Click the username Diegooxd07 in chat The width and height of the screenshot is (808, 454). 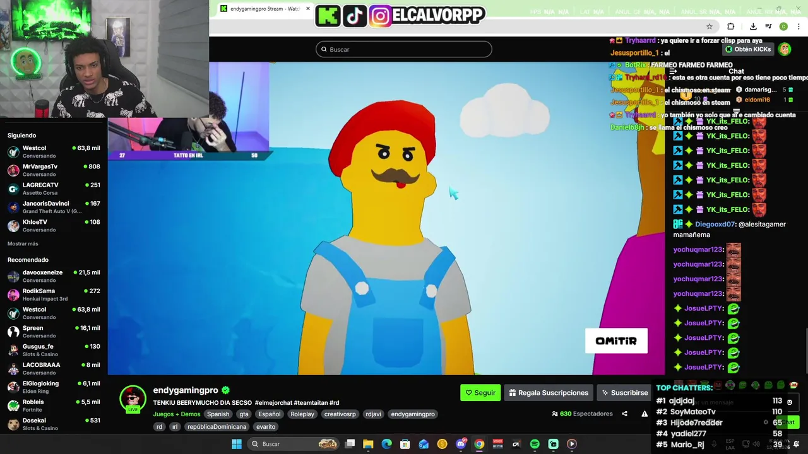coord(715,224)
